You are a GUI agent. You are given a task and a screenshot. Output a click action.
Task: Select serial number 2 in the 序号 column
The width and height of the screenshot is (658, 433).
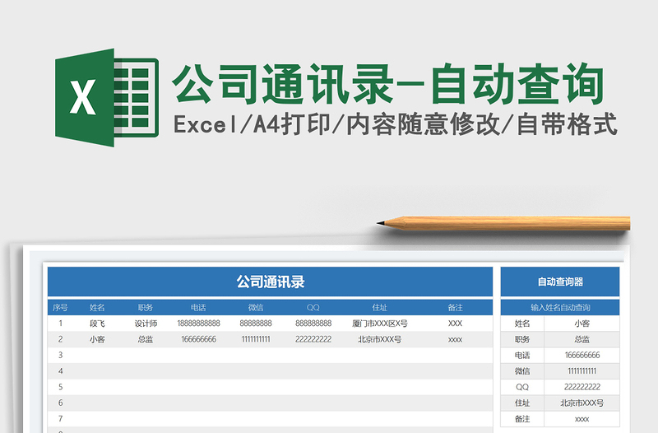60,339
